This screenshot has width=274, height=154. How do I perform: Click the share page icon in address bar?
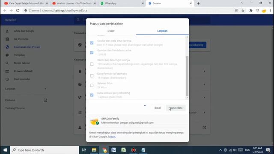pos(236,10)
